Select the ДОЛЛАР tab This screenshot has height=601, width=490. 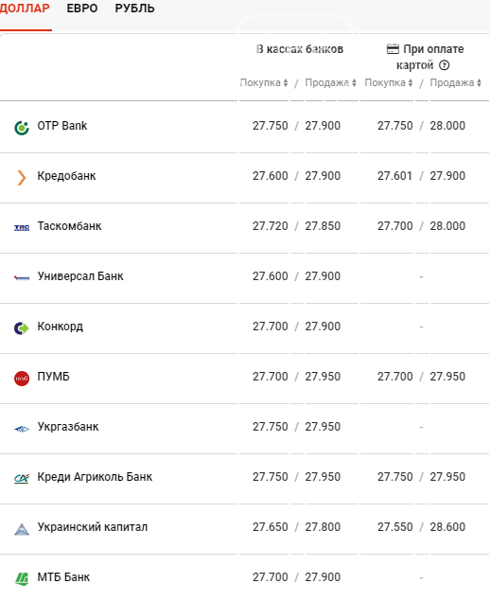(25, 9)
